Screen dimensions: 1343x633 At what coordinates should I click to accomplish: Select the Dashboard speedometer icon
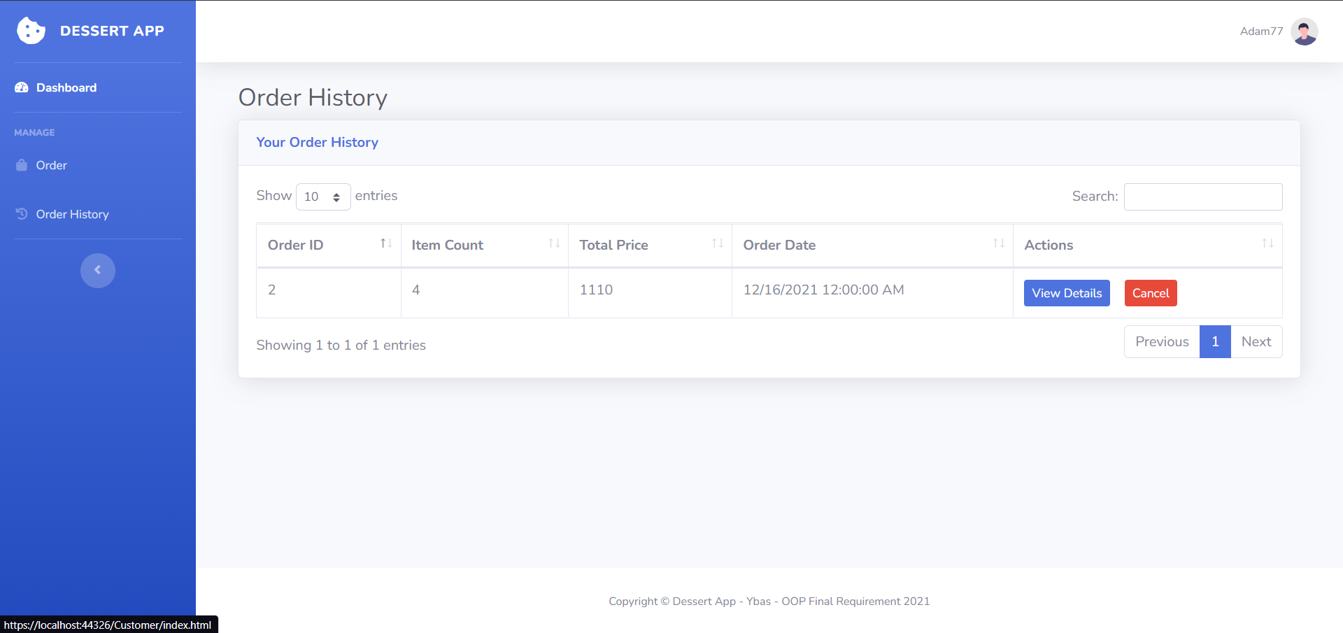point(22,87)
